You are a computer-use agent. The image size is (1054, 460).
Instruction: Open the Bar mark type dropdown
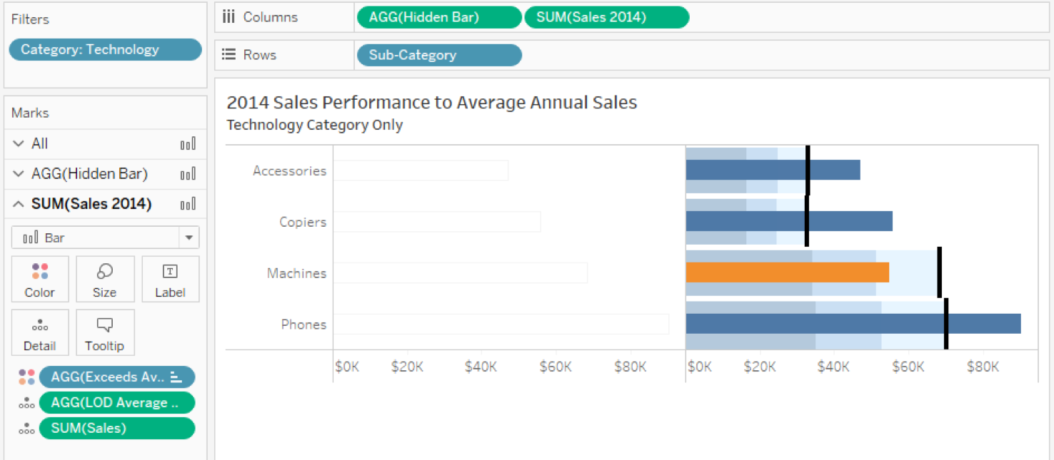click(189, 237)
